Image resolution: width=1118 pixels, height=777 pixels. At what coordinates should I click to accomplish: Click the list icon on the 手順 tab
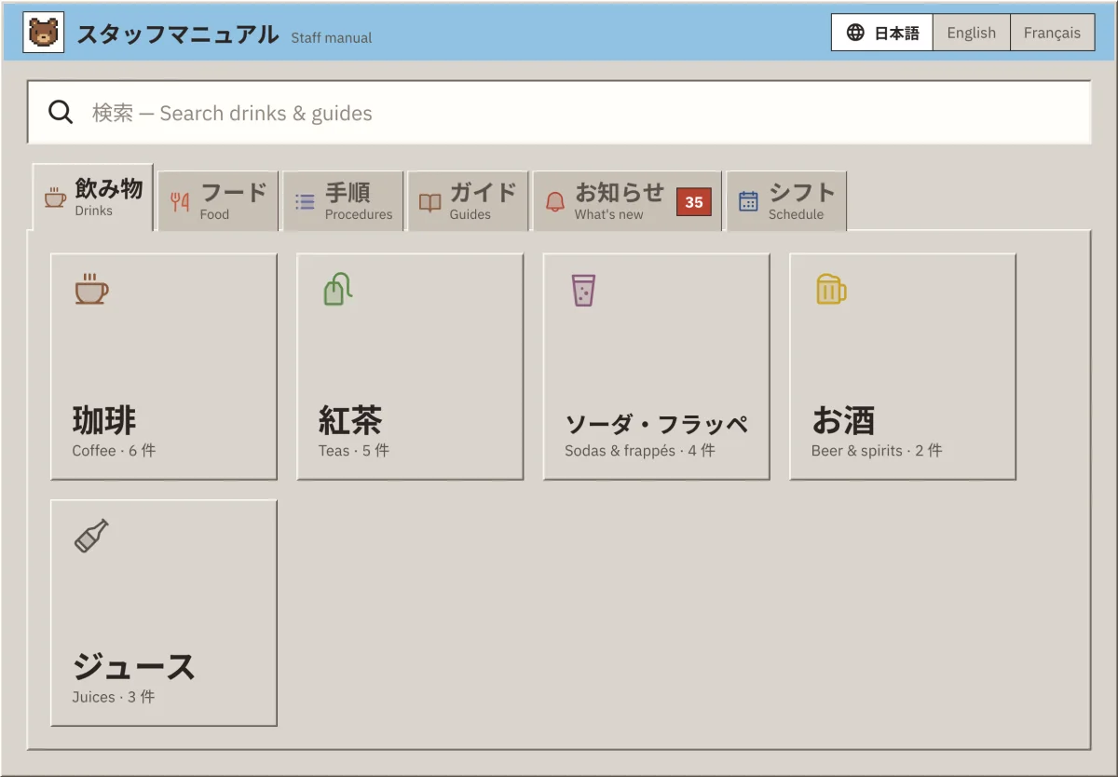pos(305,201)
